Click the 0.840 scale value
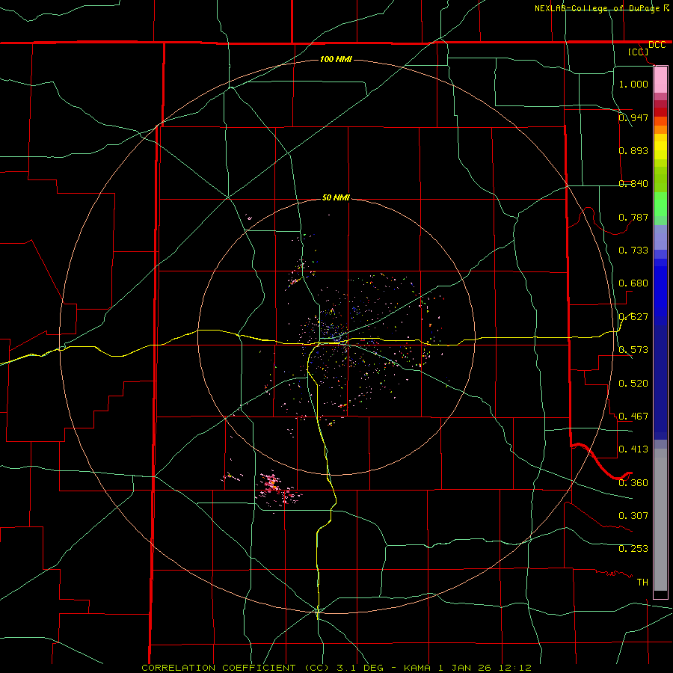This screenshot has height=673, width=673. point(633,183)
